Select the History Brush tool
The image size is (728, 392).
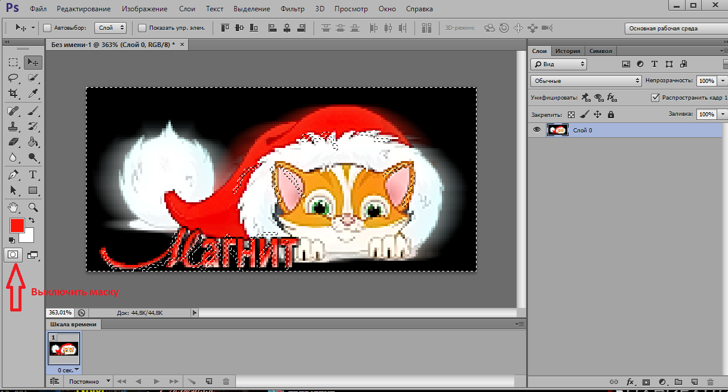pos(33,126)
